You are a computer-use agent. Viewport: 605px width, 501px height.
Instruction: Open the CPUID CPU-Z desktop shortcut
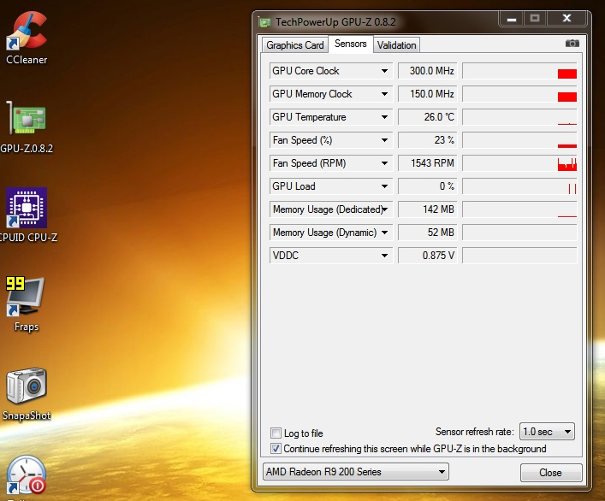[x=27, y=215]
